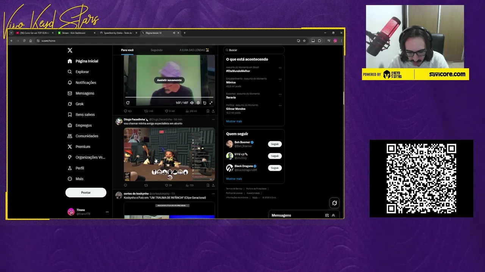This screenshot has width=485, height=272.
Task: Open Mais options in sidebar
Action: [75, 179]
